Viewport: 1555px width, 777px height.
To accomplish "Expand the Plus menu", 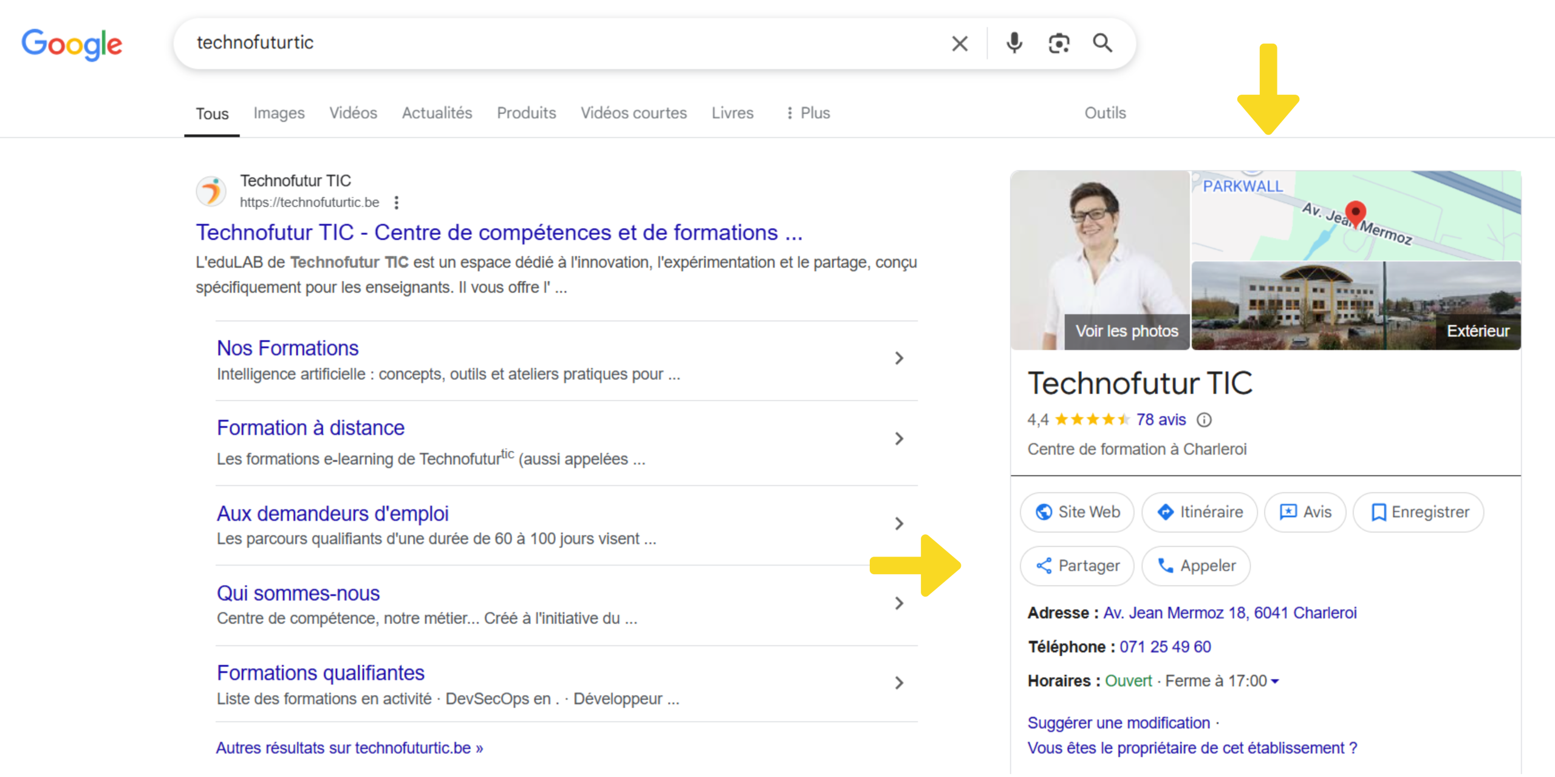I will click(807, 113).
